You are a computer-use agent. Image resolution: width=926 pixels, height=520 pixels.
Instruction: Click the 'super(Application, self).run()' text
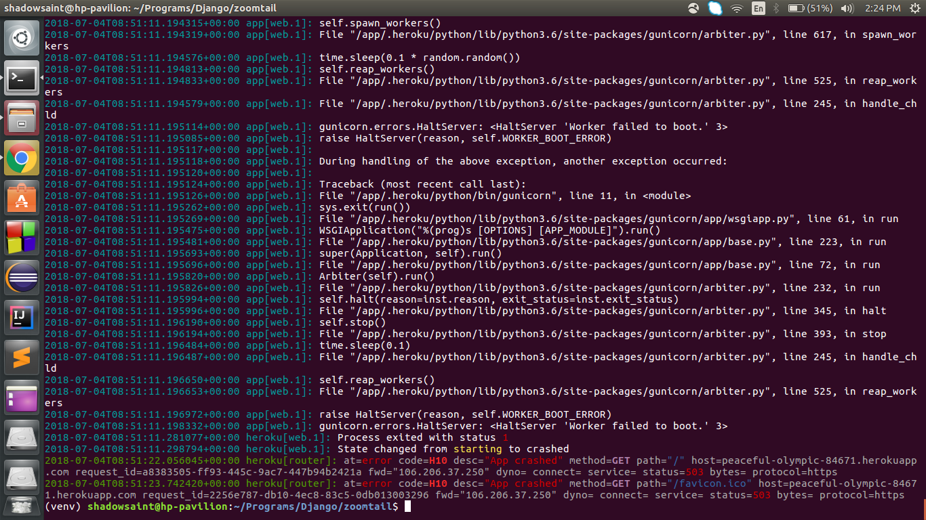point(411,253)
